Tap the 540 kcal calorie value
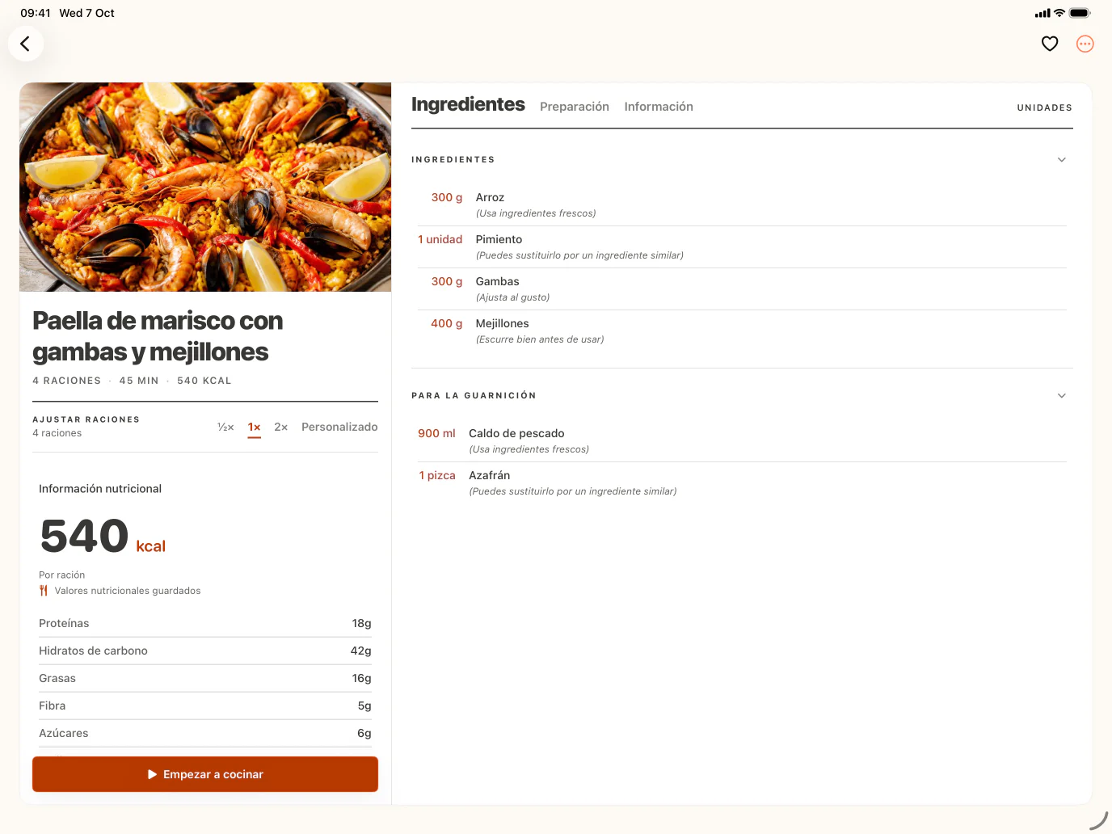1112x834 pixels. [x=103, y=537]
